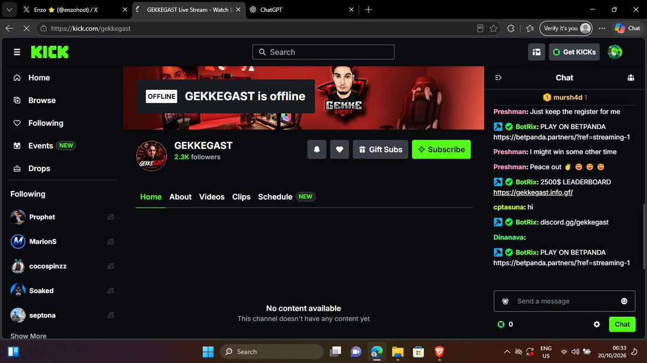
Task: Click the Verify it's you profile button
Action: coord(566,29)
